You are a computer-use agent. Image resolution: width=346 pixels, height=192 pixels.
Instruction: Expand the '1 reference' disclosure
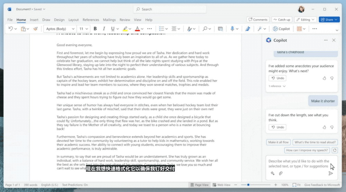coord(277,86)
